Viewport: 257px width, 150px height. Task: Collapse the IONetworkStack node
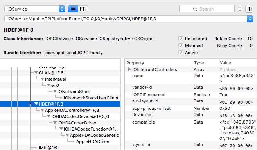(x=55, y=92)
